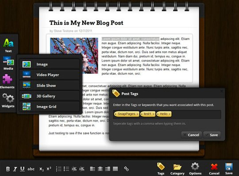Select Image Grid in media menu

(50, 107)
